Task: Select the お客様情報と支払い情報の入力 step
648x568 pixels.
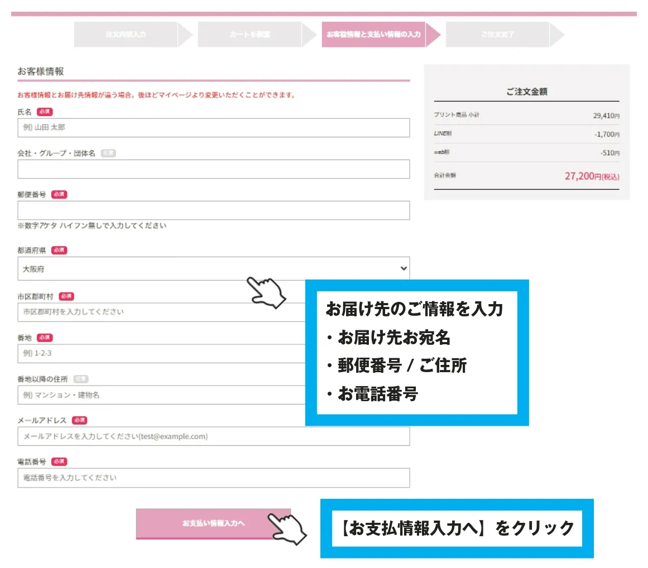Action: [x=373, y=35]
